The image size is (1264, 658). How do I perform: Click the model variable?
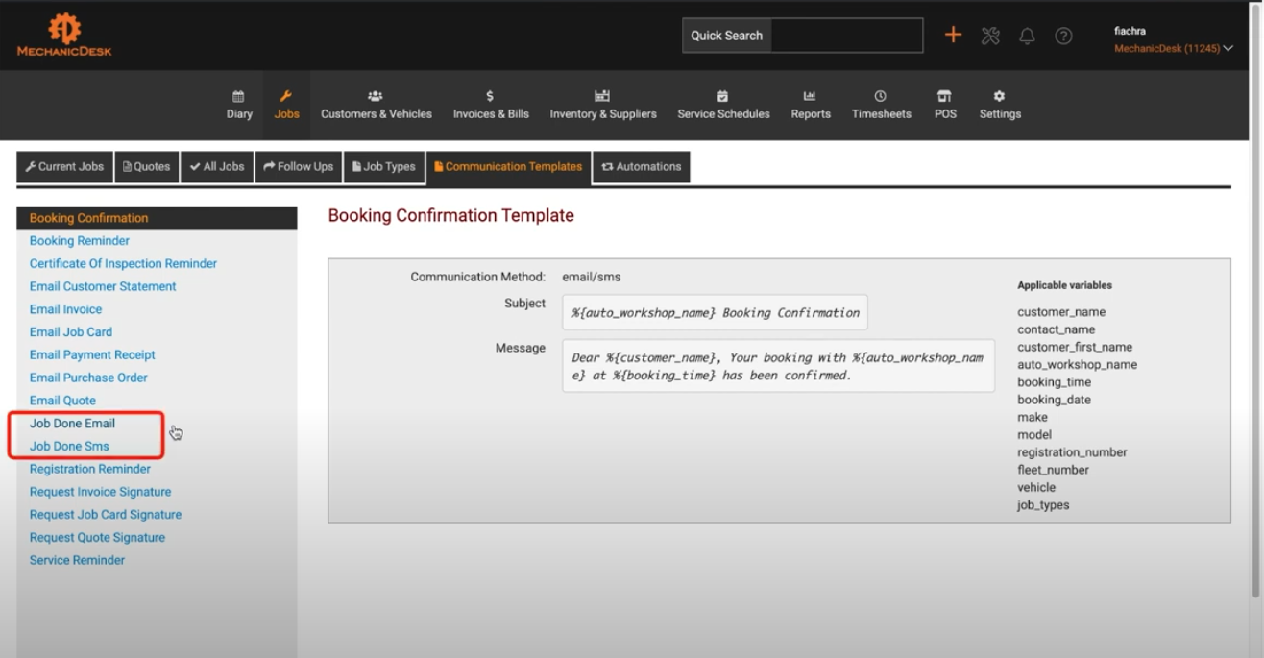point(1034,434)
